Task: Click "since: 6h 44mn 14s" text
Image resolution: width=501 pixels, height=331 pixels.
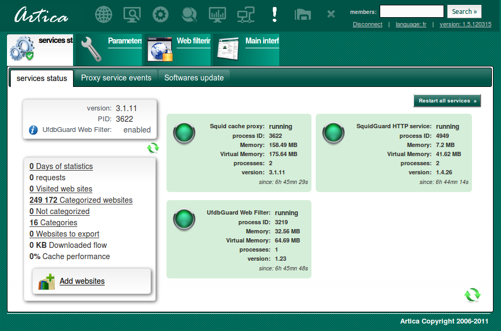Action: click(x=444, y=182)
